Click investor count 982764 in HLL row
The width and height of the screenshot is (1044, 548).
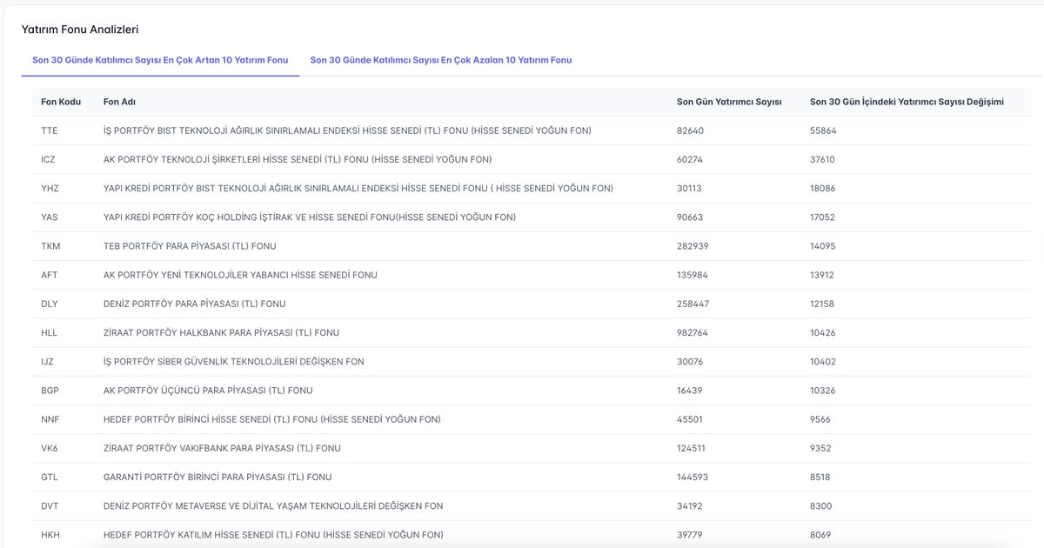click(x=693, y=332)
